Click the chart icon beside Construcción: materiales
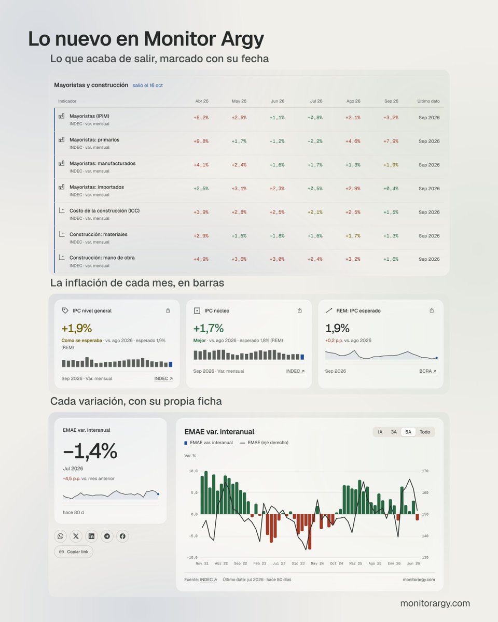This screenshot has width=498, height=622. [x=61, y=234]
